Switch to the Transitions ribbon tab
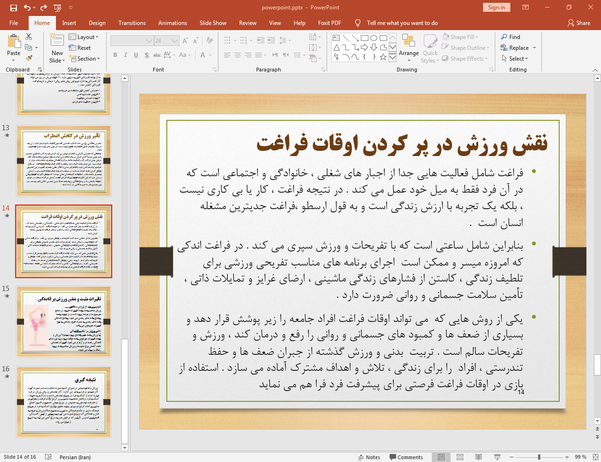 click(x=132, y=23)
